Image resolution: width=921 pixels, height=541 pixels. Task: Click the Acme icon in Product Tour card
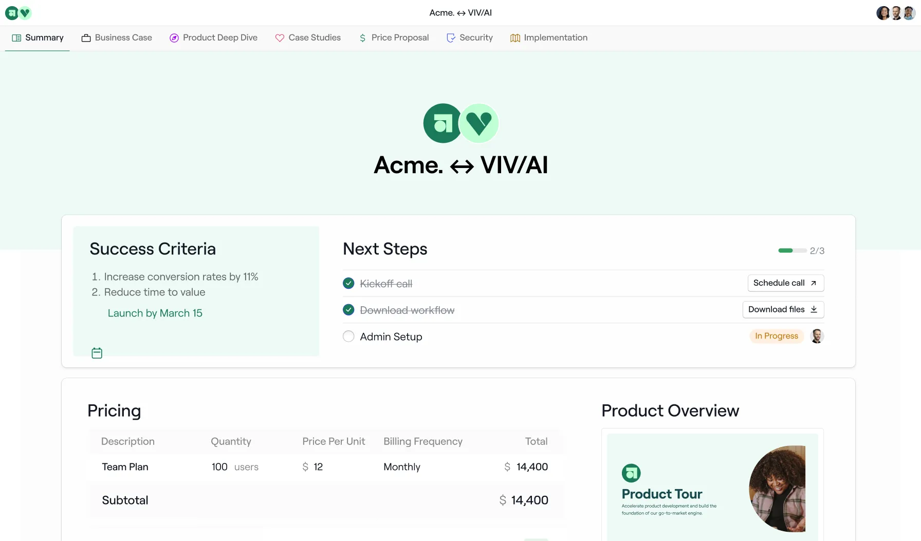[x=631, y=473]
